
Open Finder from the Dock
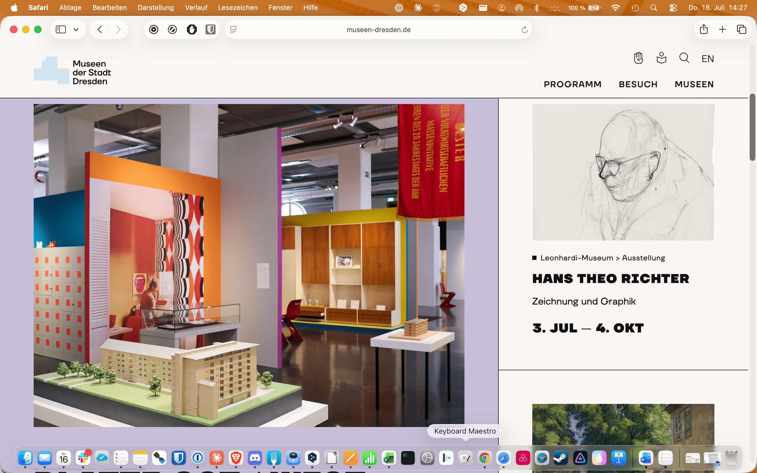pyautogui.click(x=25, y=458)
